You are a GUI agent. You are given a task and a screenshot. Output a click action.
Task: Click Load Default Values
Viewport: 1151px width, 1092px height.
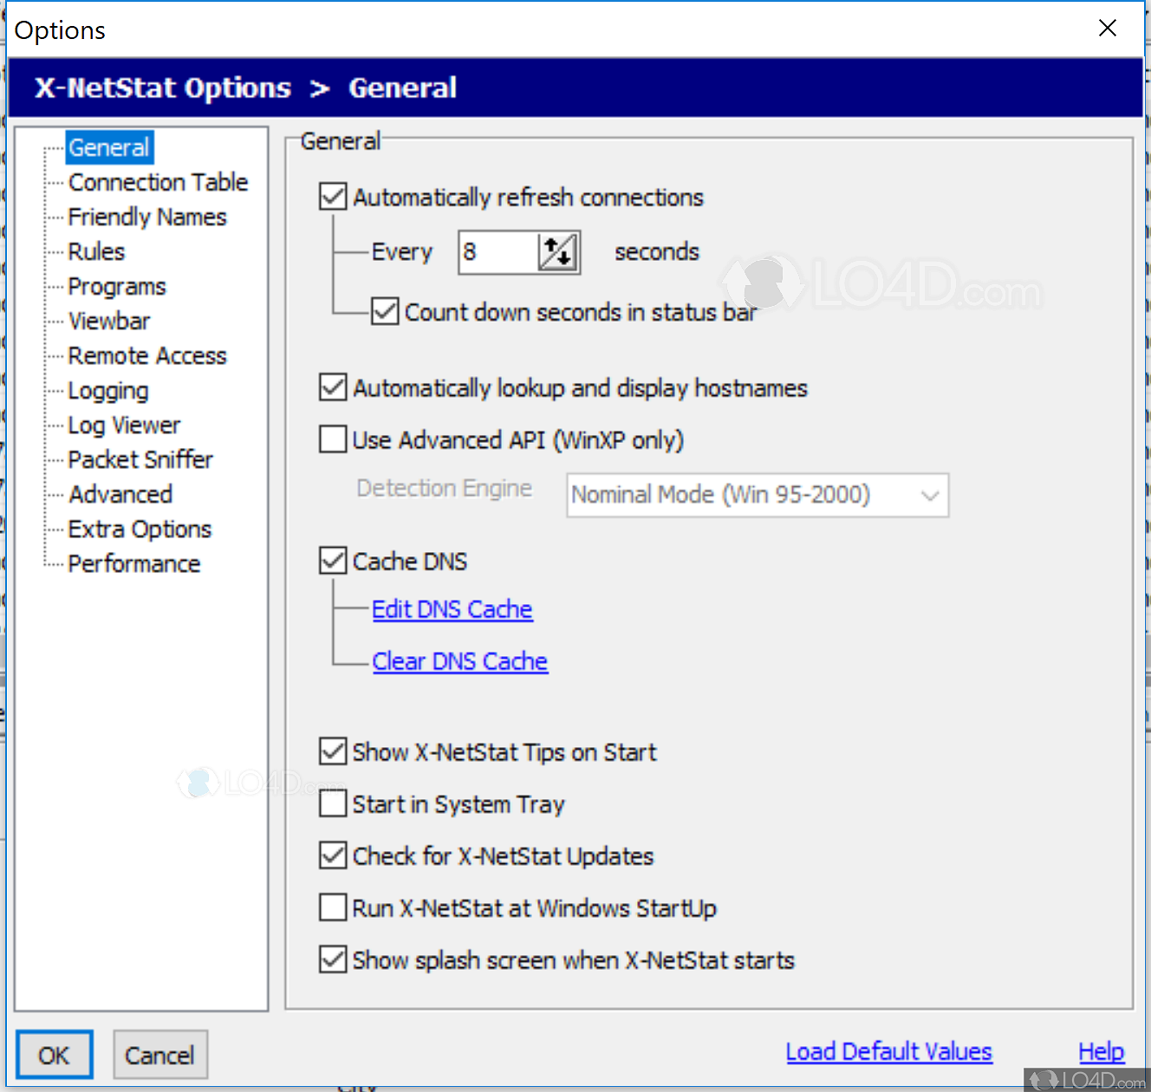click(x=888, y=1051)
